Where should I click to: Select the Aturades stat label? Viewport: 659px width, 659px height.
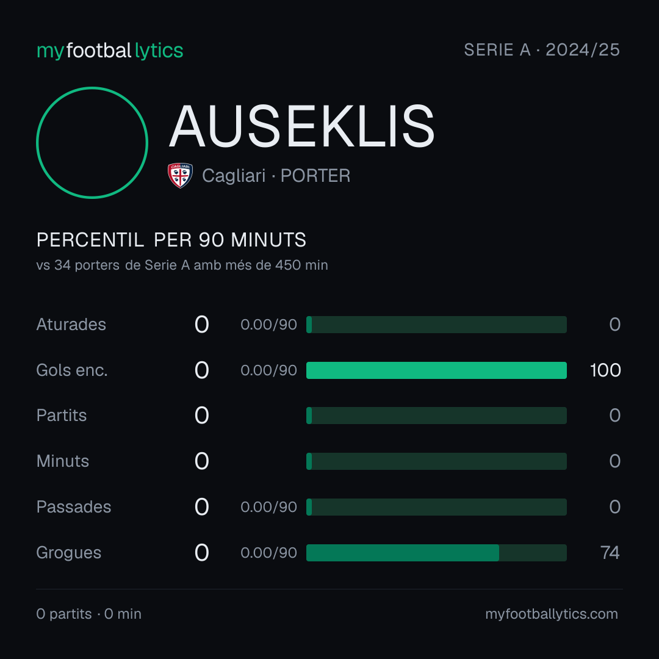coord(71,325)
